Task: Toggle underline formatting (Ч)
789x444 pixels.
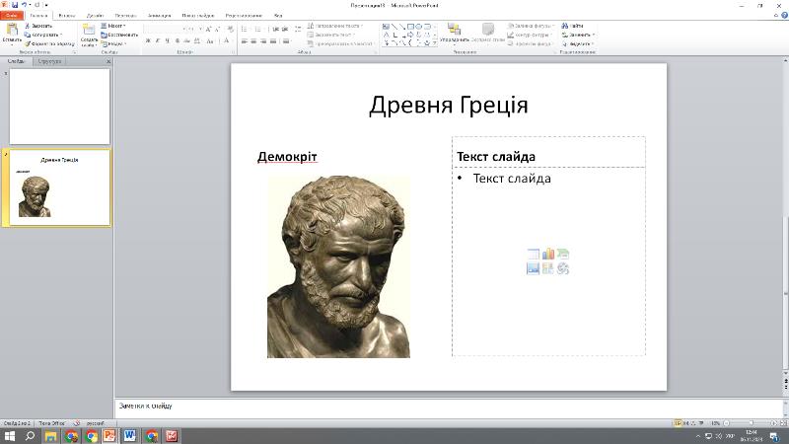Action: pyautogui.click(x=167, y=41)
